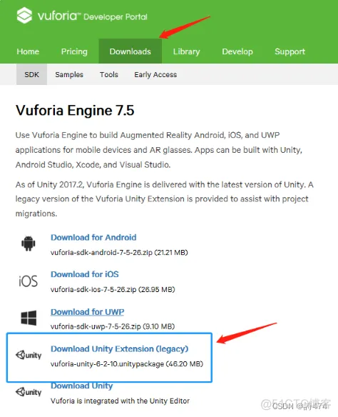Click the Download for iOS link

point(85,274)
